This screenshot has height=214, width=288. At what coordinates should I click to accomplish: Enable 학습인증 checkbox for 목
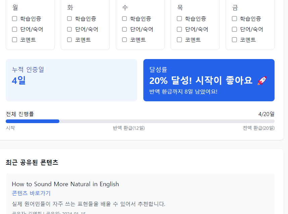179,18
